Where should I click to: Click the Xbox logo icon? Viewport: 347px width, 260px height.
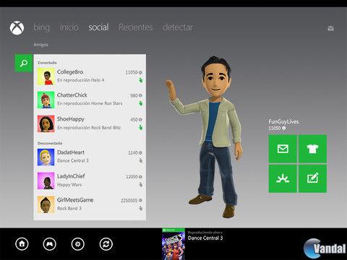click(17, 27)
